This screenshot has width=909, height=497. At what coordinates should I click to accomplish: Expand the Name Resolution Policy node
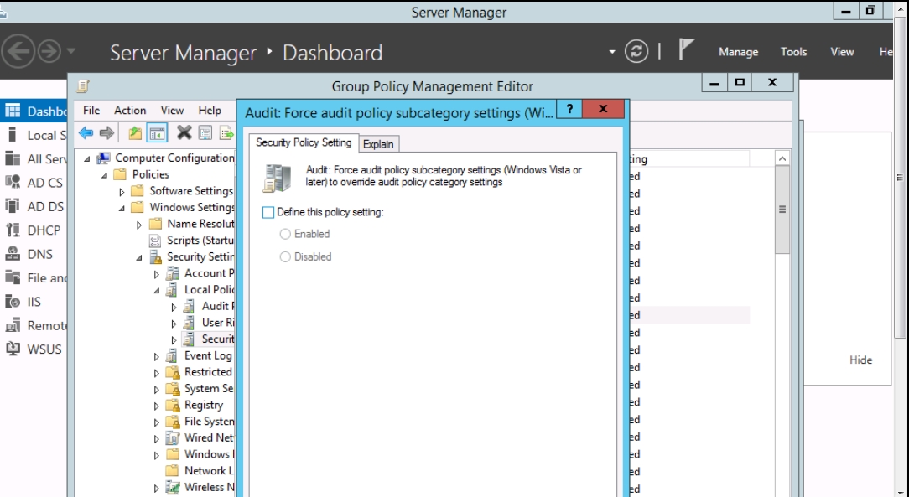click(139, 224)
